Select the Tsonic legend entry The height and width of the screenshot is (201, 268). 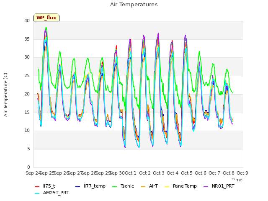123,186
